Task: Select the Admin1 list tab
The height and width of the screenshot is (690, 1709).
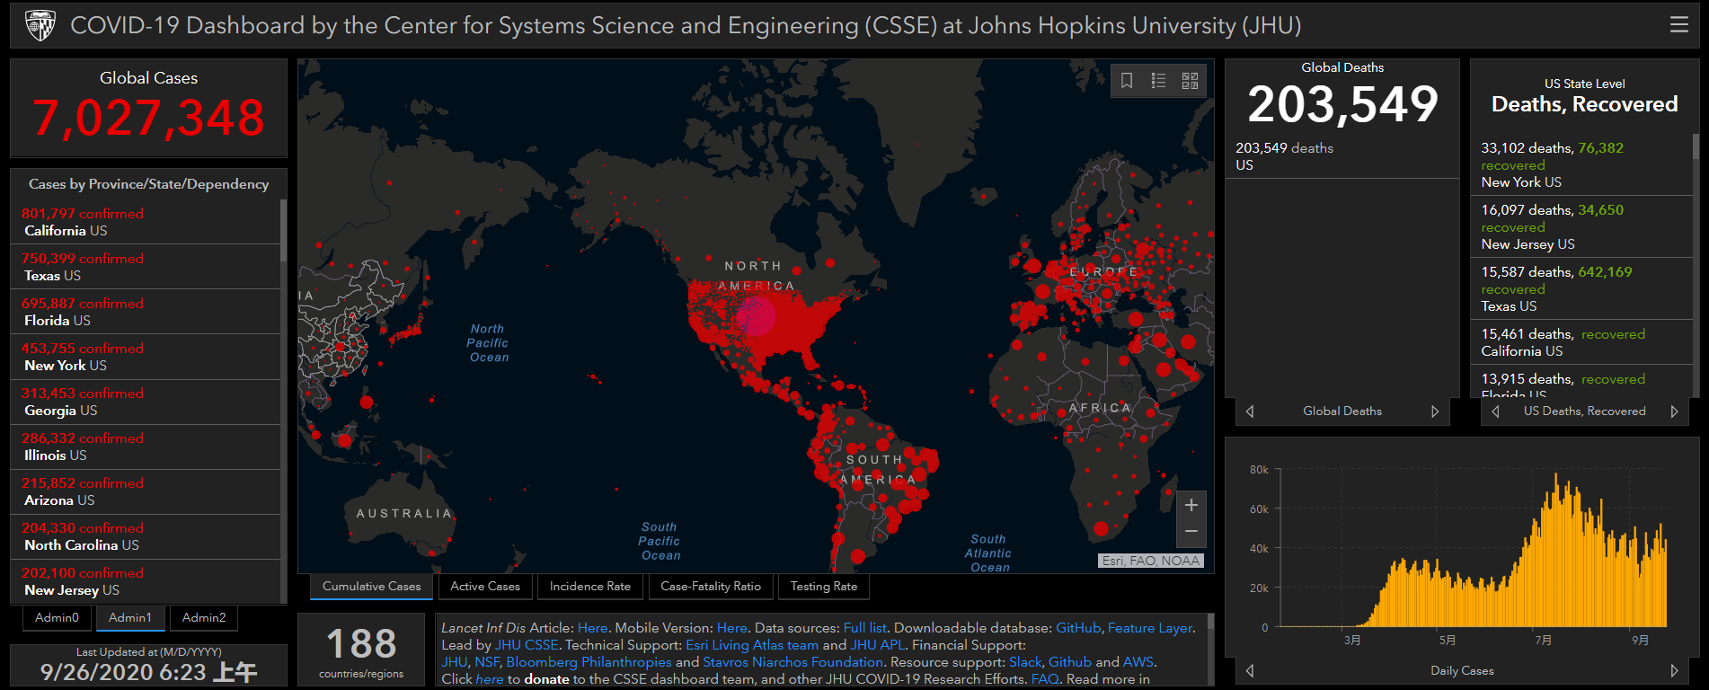Action: click(x=130, y=618)
